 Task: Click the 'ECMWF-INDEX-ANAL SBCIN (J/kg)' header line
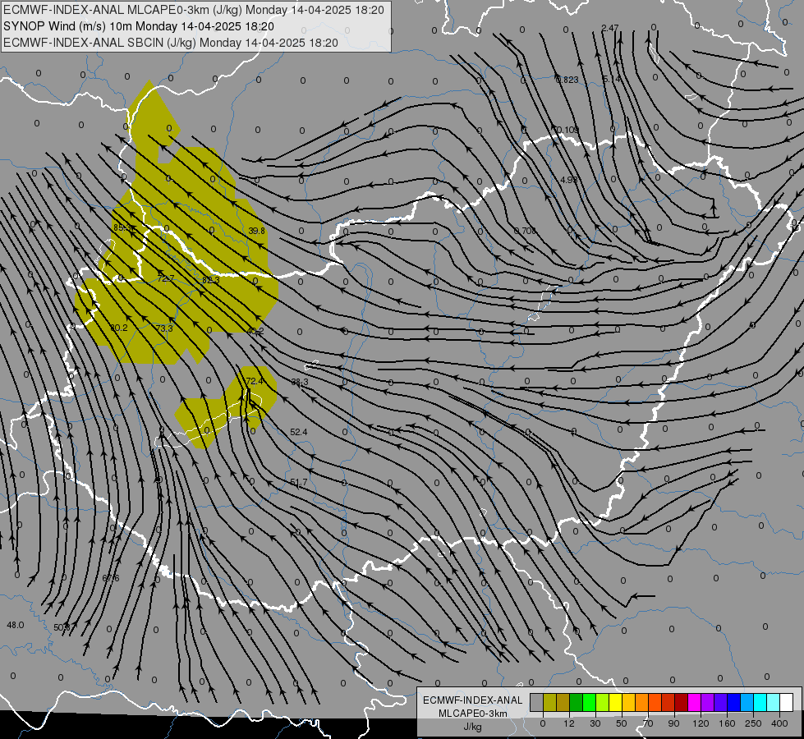171,43
